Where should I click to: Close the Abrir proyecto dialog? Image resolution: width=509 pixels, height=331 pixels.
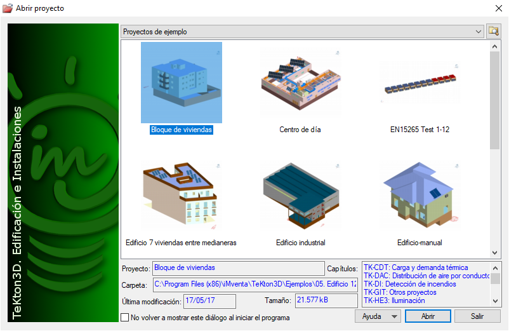click(x=499, y=8)
